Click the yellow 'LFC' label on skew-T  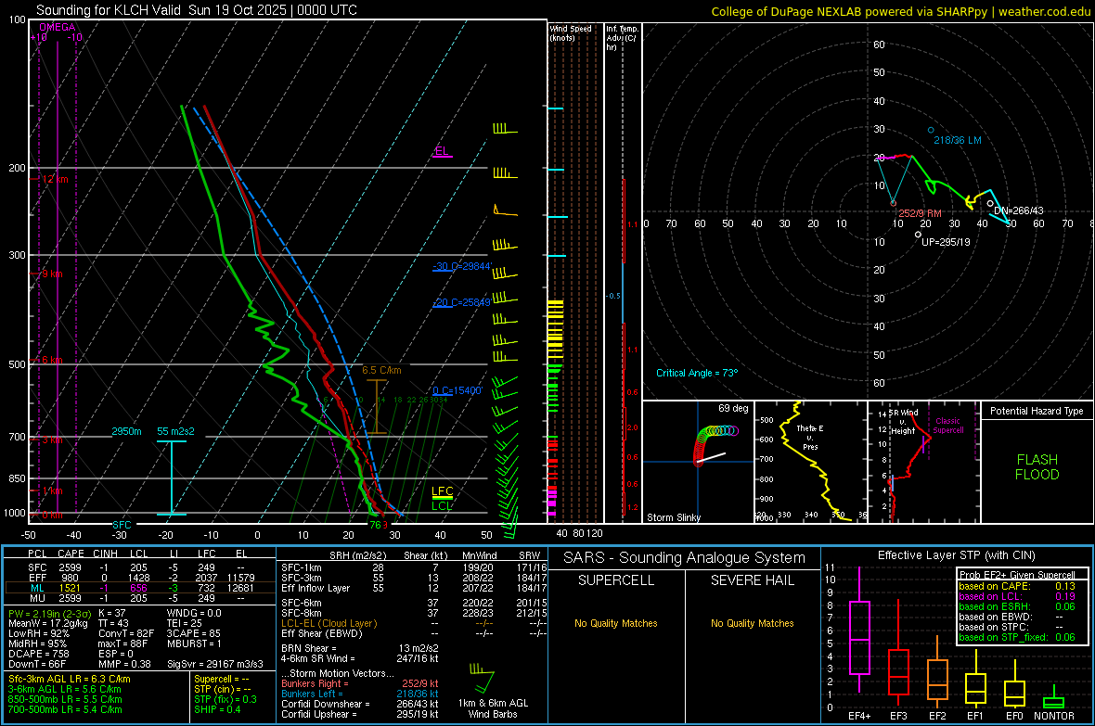coord(442,491)
